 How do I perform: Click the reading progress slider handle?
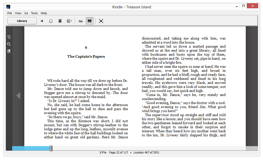(51, 148)
